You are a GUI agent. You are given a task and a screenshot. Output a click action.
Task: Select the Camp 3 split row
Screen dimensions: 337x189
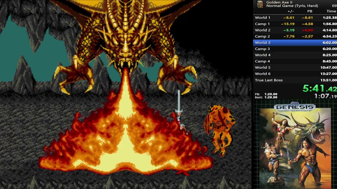[x=295, y=49]
